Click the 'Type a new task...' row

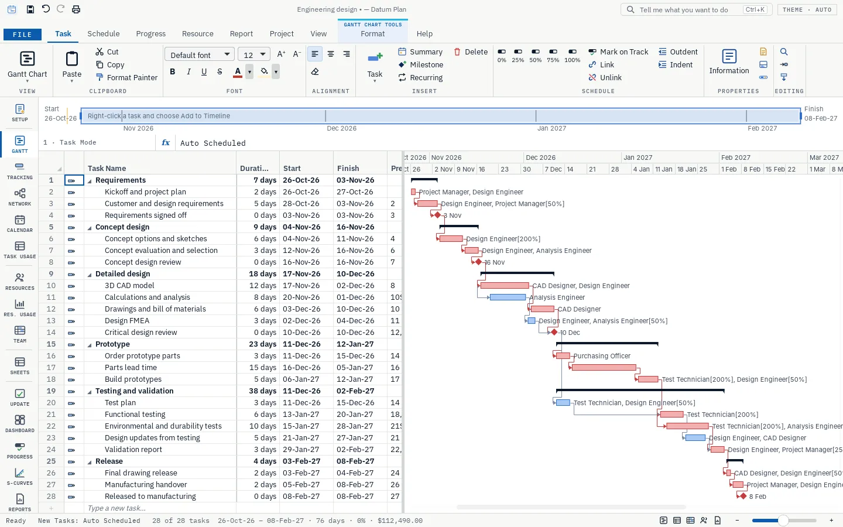pos(160,508)
